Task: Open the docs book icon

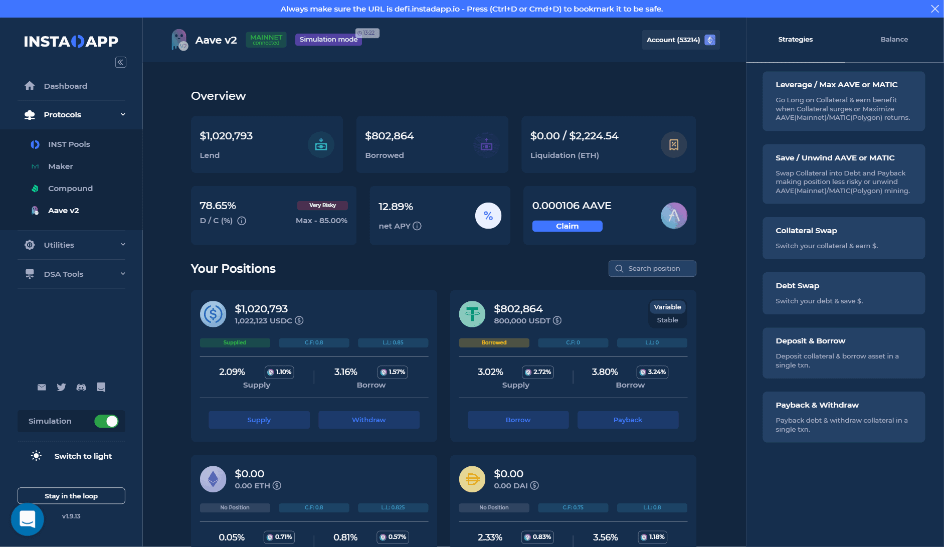Action: coord(101,387)
